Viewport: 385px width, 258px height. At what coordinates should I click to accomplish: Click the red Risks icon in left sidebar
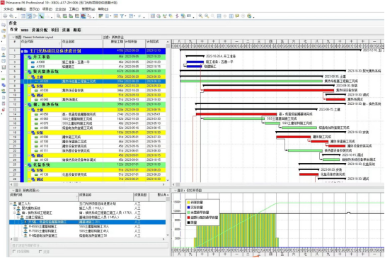point(4,109)
